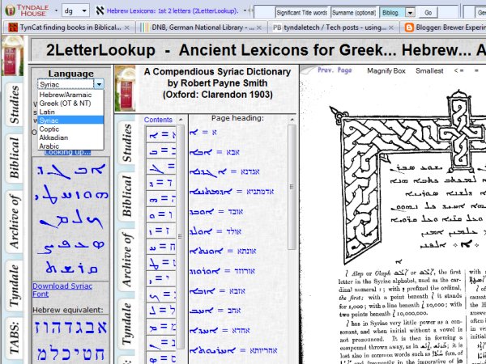This screenshot has height=364, width=486.
Task: Click the Page heading list scrollbar thumb
Action: pos(292,187)
